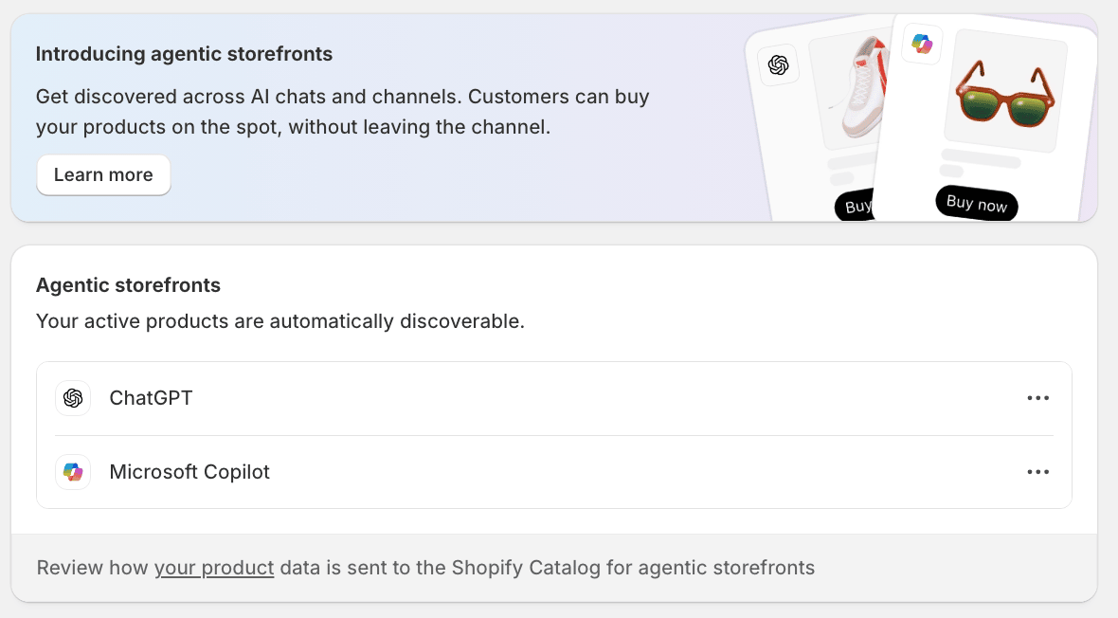This screenshot has width=1118, height=618.
Task: Click the Learn more button
Action: 103,174
